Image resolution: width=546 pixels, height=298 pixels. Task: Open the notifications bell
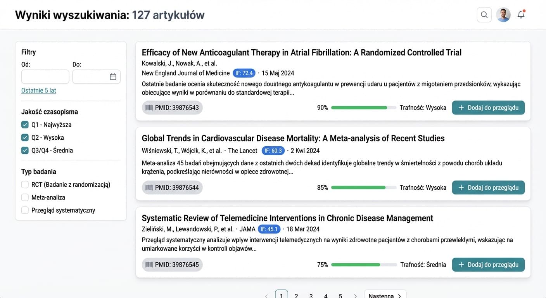click(521, 15)
